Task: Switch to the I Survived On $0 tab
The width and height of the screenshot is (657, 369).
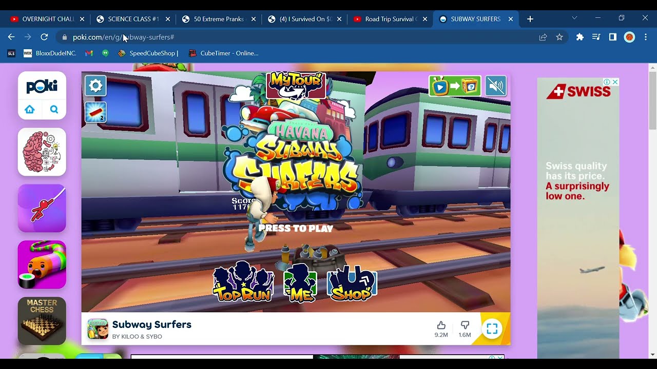Action: point(304,19)
